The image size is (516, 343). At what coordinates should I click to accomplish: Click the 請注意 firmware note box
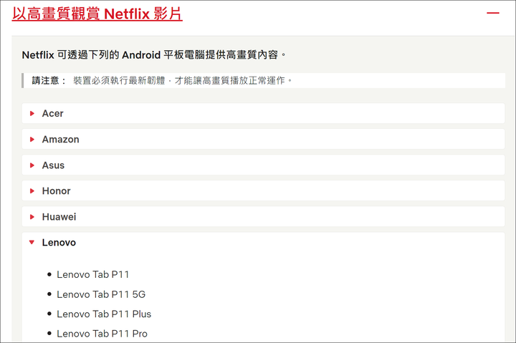(x=263, y=81)
